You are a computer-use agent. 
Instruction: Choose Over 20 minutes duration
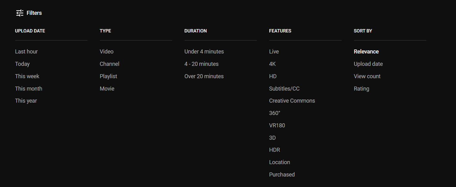(x=204, y=76)
